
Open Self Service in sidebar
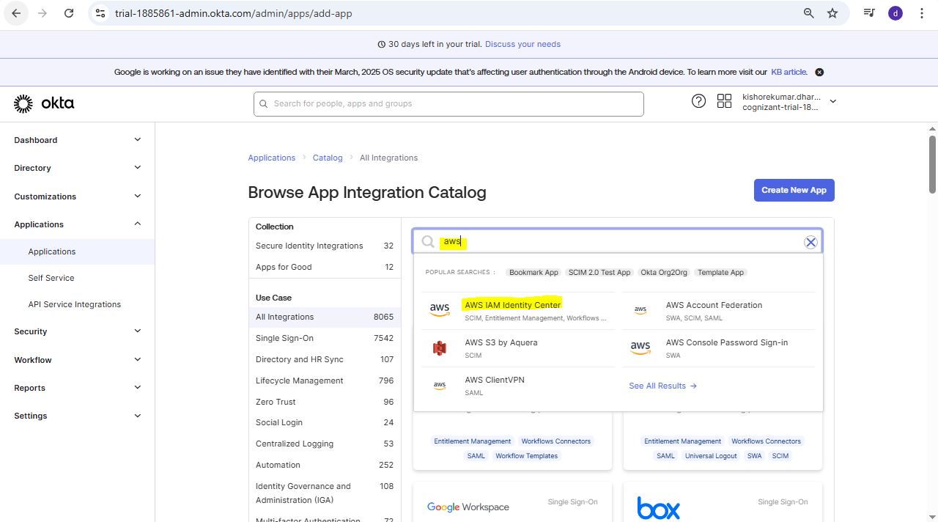51,278
